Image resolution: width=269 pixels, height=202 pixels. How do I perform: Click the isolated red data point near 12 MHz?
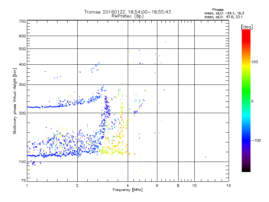[205, 157]
